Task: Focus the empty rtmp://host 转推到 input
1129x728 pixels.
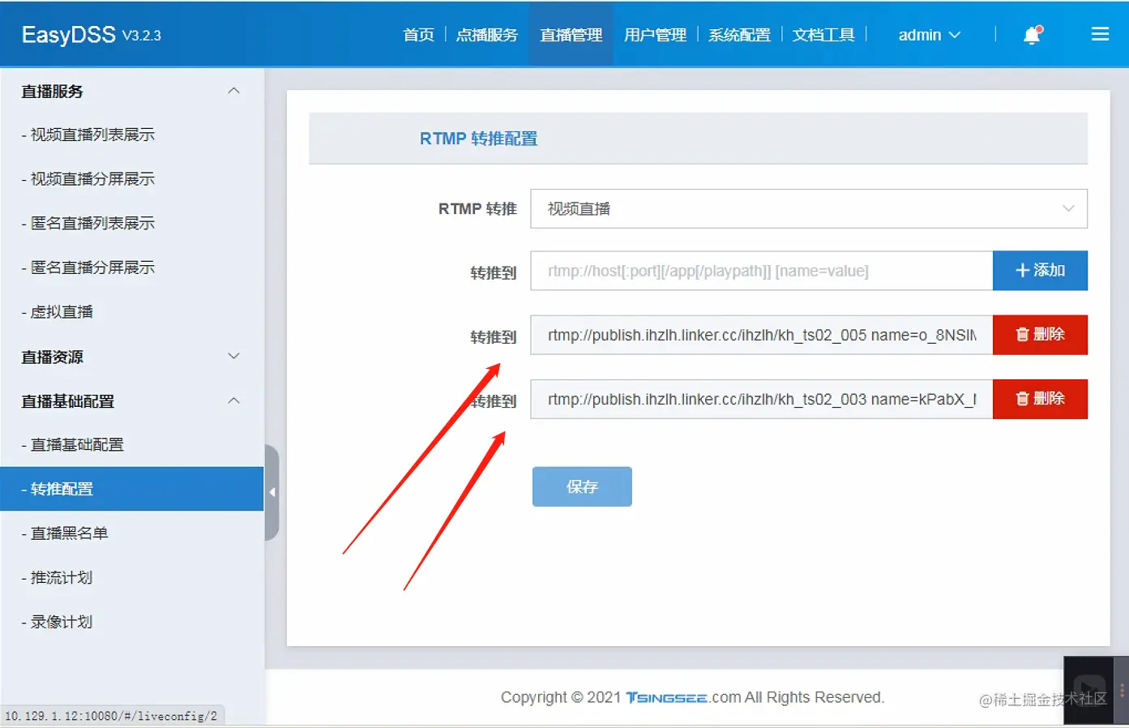Action: [762, 271]
